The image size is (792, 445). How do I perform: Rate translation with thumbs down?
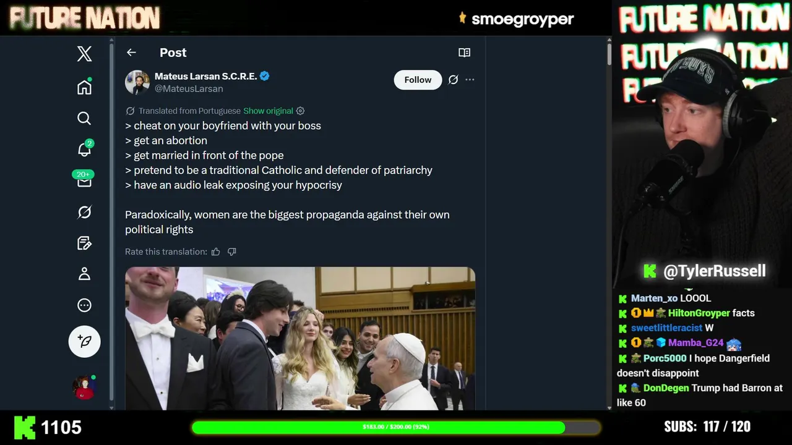pos(232,252)
